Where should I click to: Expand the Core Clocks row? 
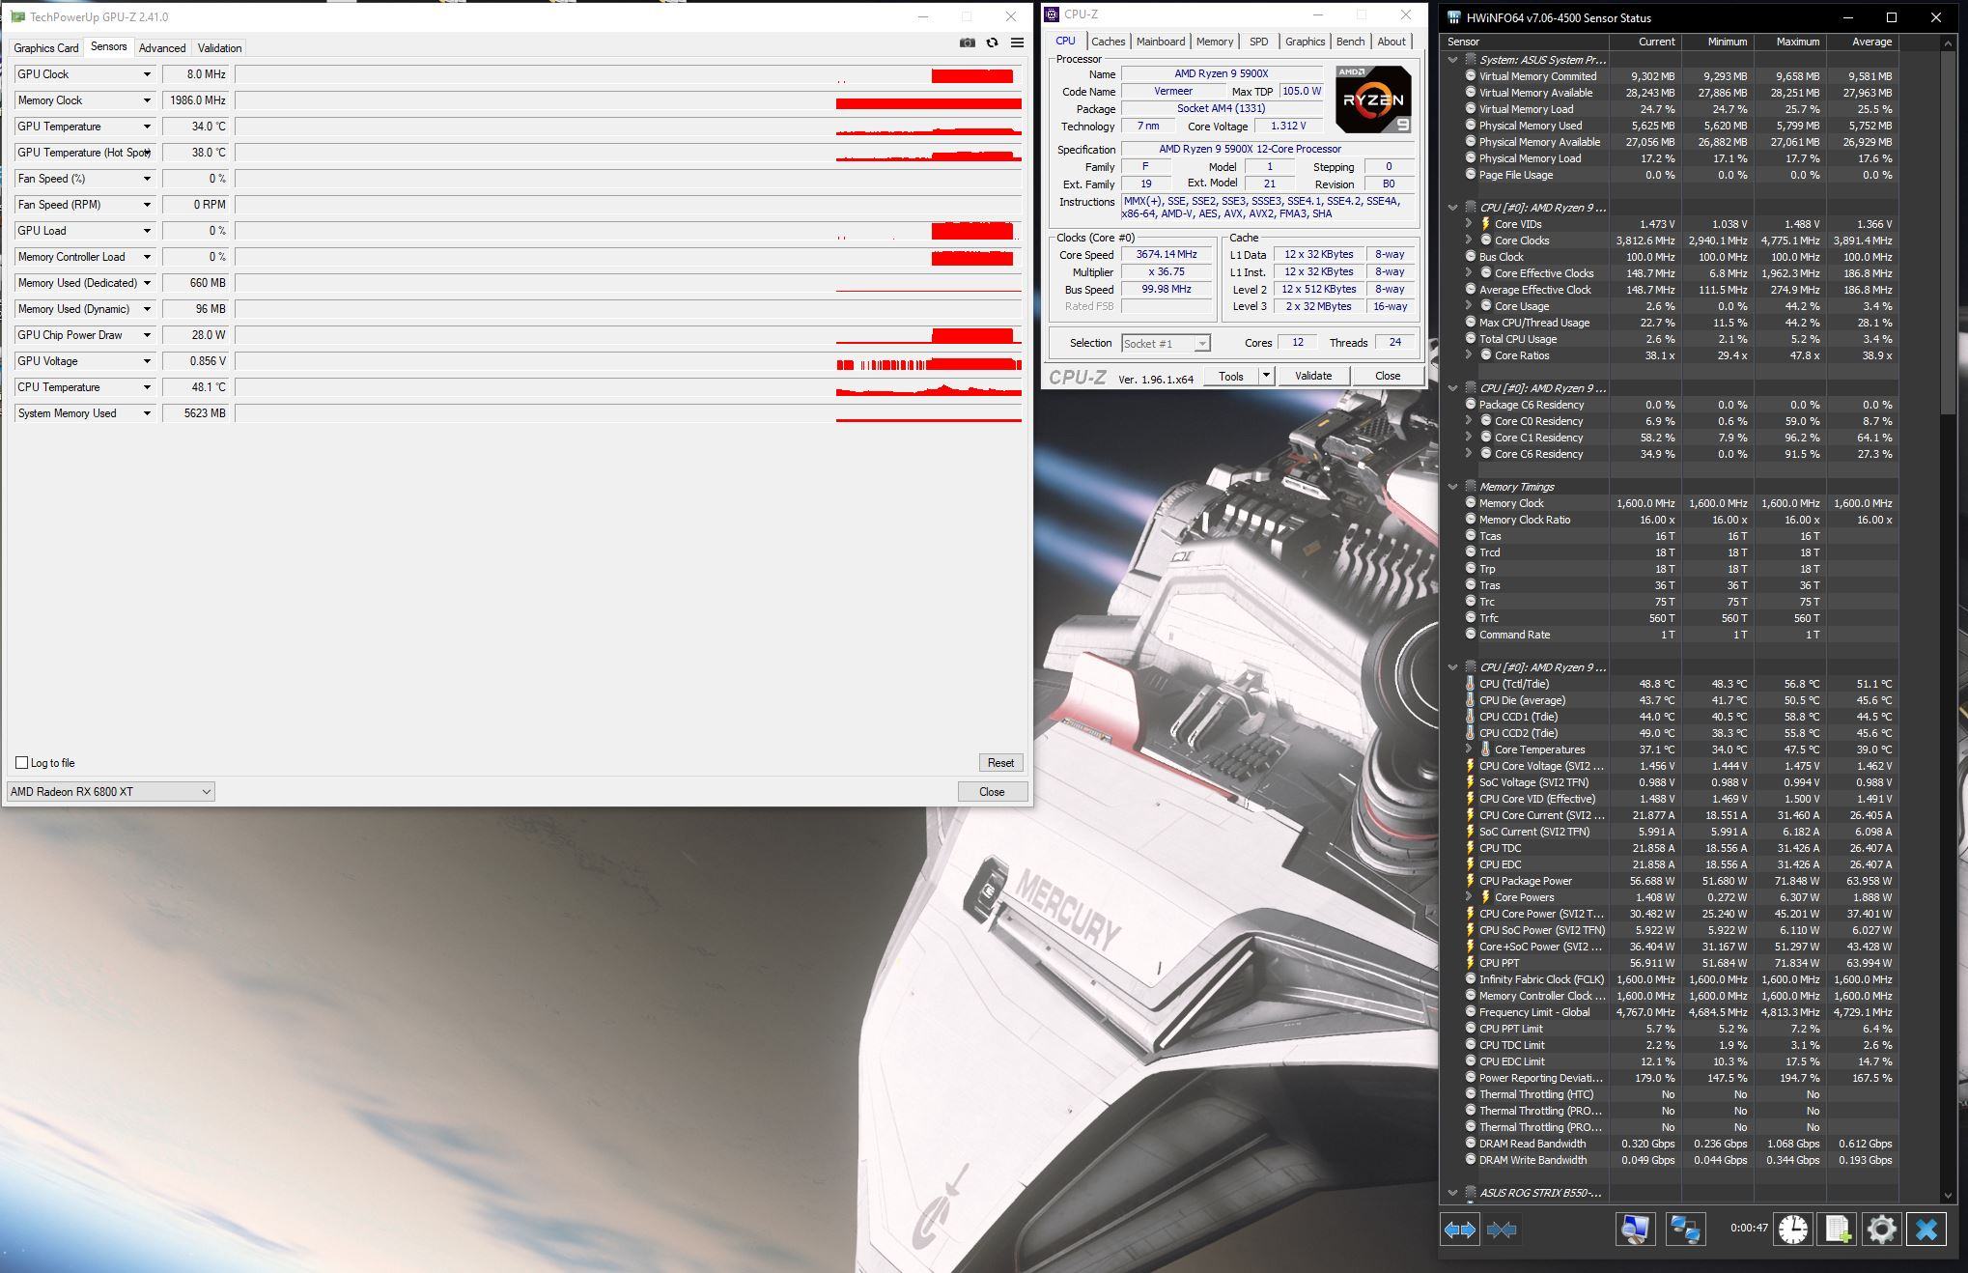click(1469, 240)
